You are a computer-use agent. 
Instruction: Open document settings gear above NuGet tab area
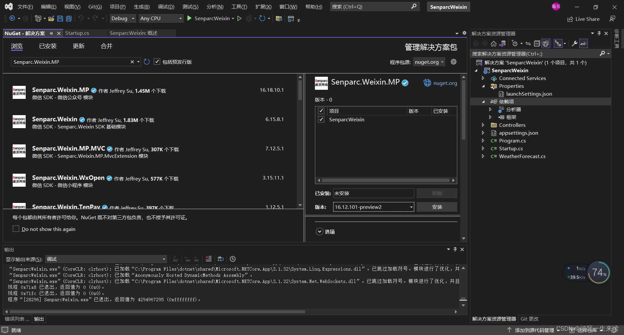tap(464, 33)
